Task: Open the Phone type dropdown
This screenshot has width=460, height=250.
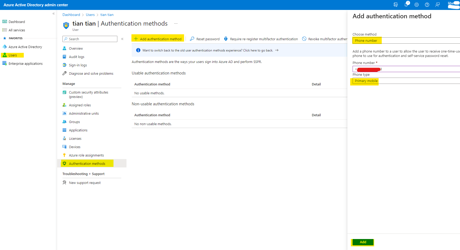Action: [x=406, y=81]
